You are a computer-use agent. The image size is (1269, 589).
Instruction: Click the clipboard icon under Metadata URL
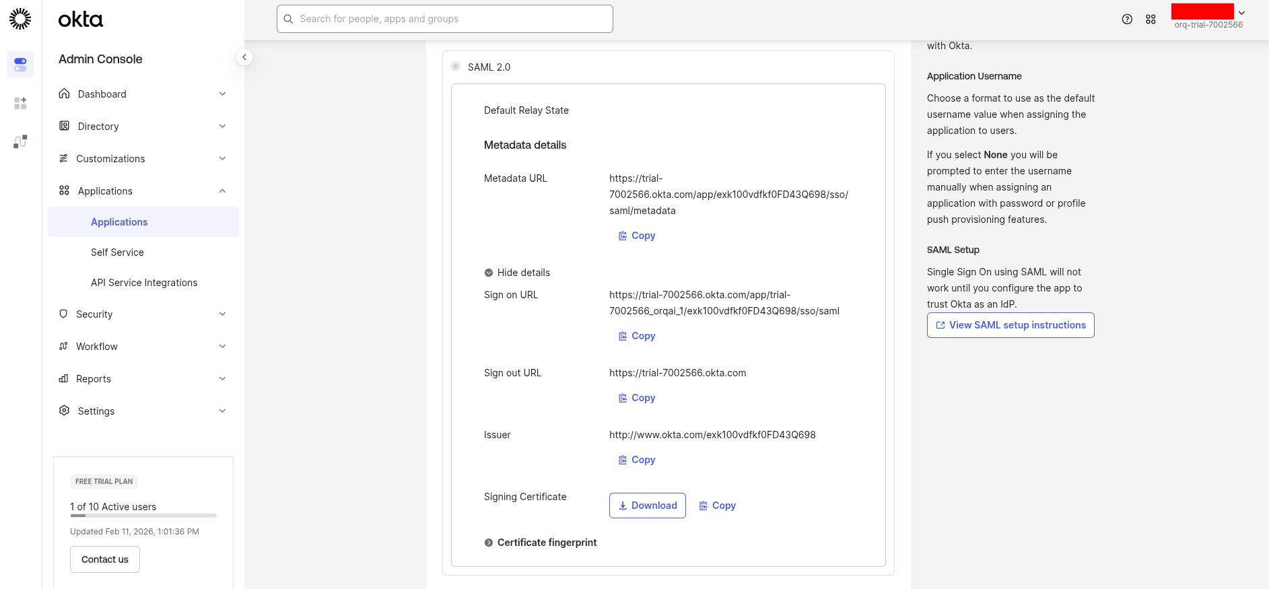coord(623,236)
